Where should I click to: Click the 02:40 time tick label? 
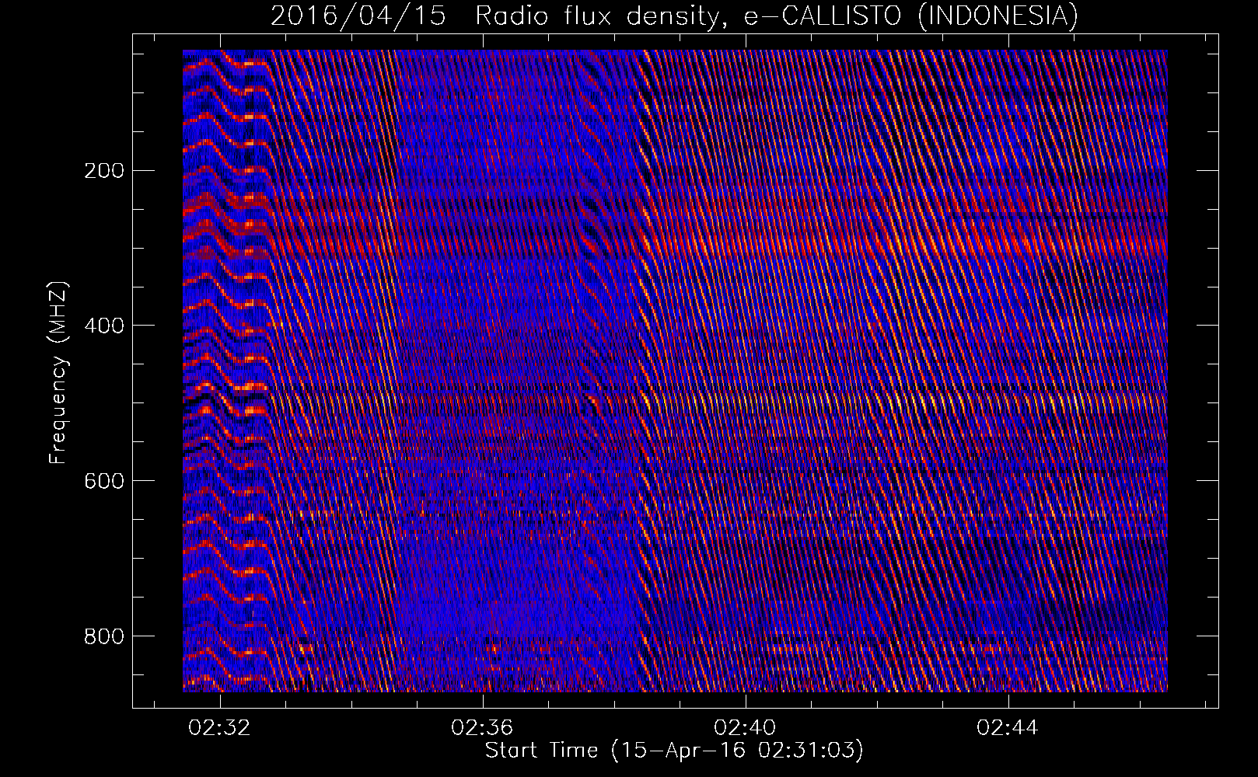746,728
